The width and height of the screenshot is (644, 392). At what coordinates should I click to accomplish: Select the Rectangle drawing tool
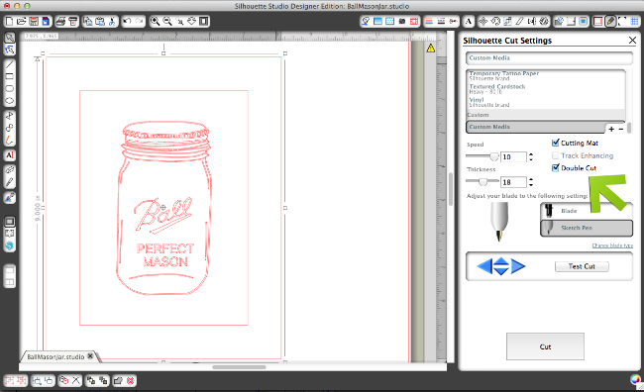tap(10, 76)
